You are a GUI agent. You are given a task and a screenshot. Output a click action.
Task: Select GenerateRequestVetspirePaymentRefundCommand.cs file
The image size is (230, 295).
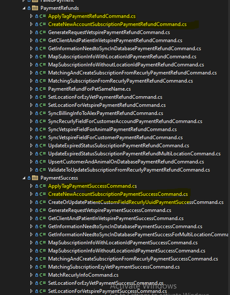click(x=109, y=32)
